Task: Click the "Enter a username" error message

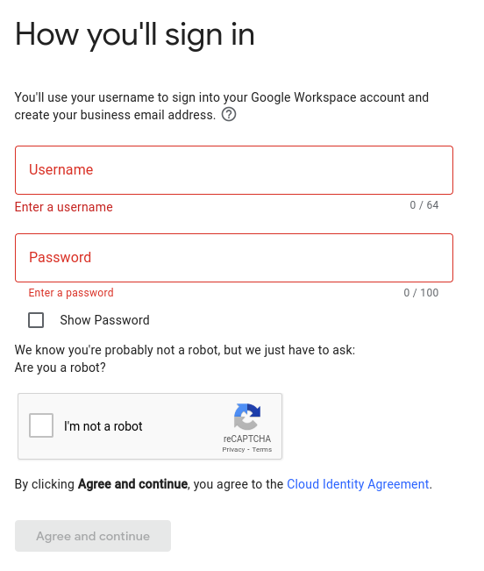Action: pos(64,207)
